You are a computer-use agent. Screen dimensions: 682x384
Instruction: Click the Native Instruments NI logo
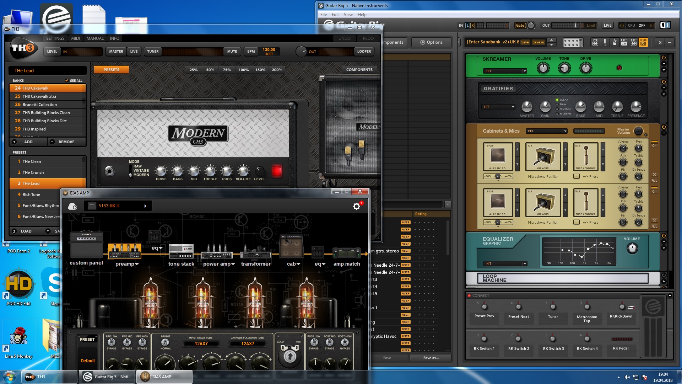[x=665, y=25]
